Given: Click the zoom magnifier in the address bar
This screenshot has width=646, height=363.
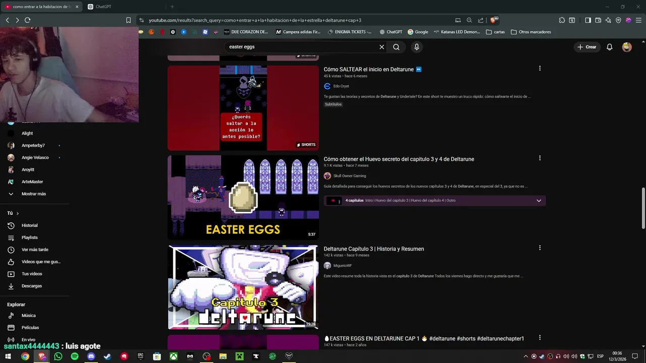Looking at the screenshot, I should (469, 20).
